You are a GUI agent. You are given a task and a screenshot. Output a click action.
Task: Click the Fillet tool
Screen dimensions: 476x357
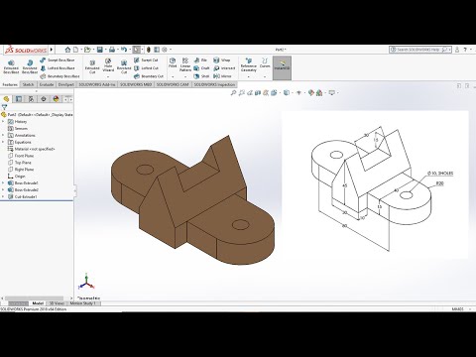[x=173, y=62]
